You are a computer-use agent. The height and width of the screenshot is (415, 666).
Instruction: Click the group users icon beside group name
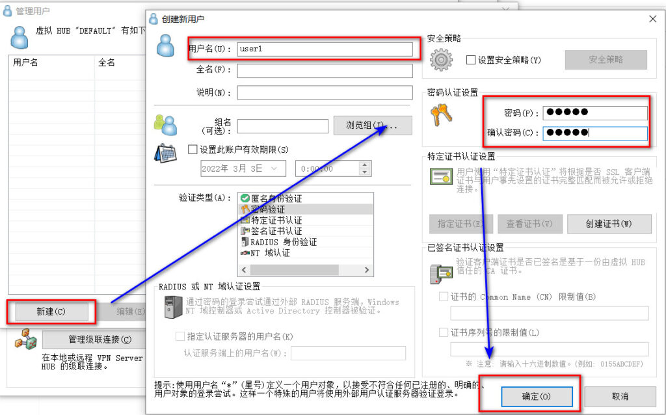pos(166,126)
